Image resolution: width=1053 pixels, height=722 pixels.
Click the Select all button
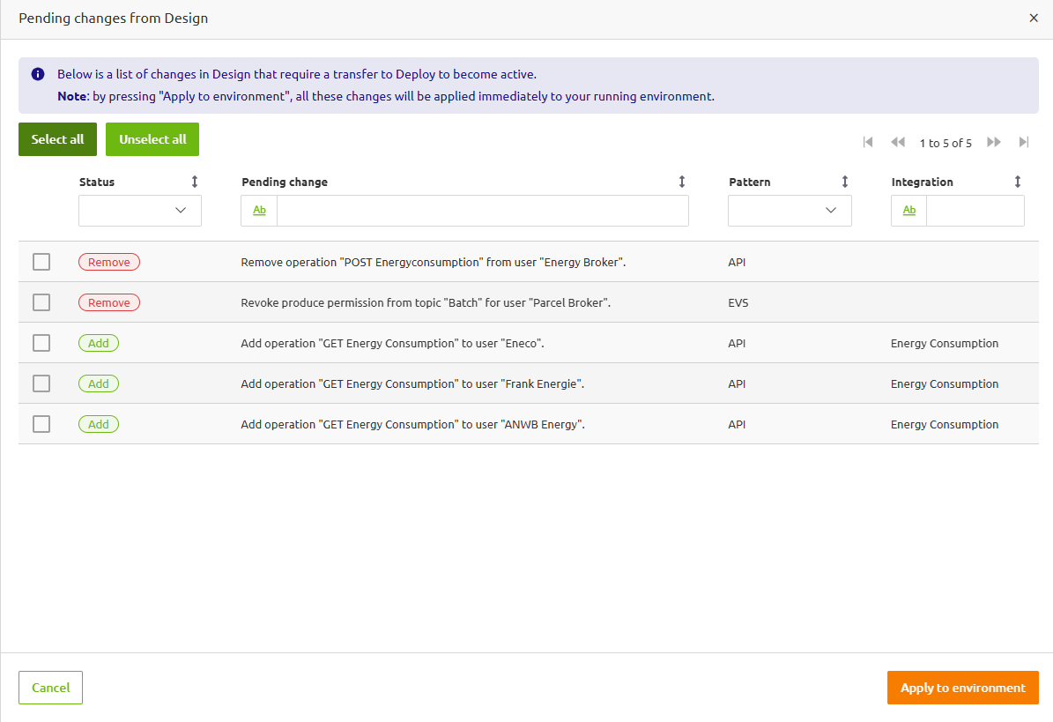click(x=57, y=139)
